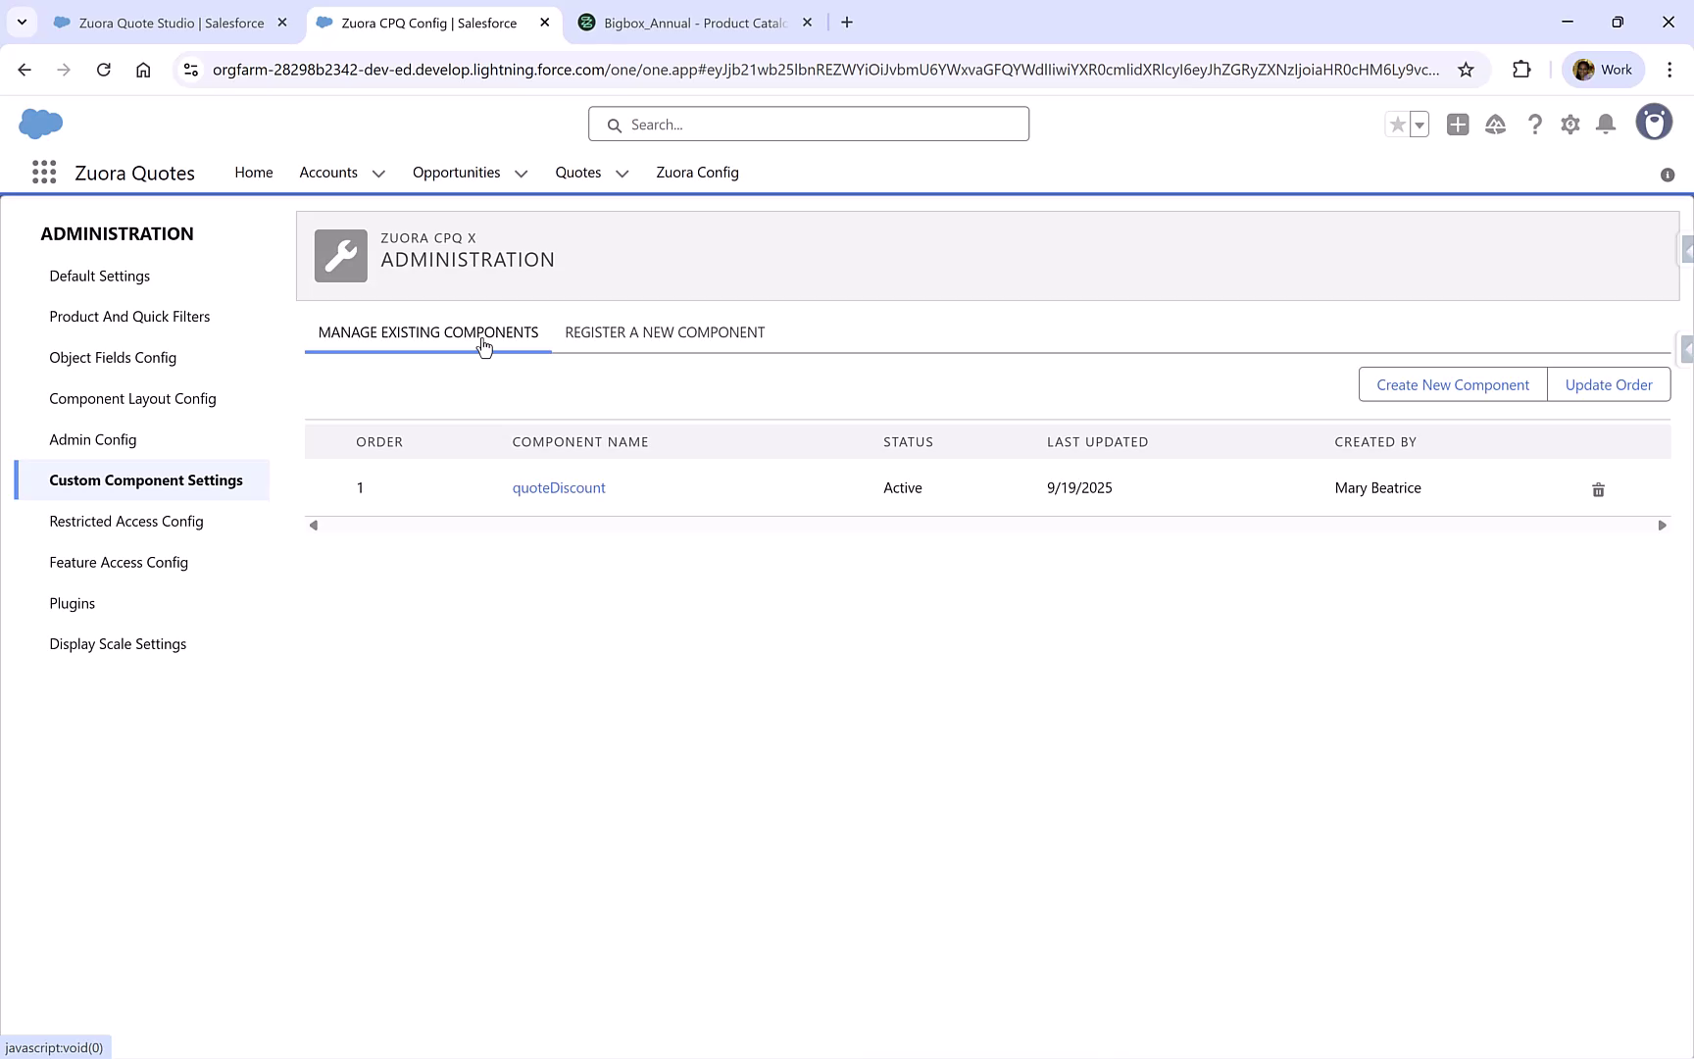Check notifications via the bell icon
Viewport: 1694px width, 1059px height.
[1606, 125]
